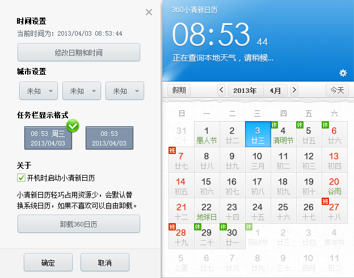The width and height of the screenshot is (354, 278).
Task: Select April 1 愚人节 date
Action: [207, 134]
